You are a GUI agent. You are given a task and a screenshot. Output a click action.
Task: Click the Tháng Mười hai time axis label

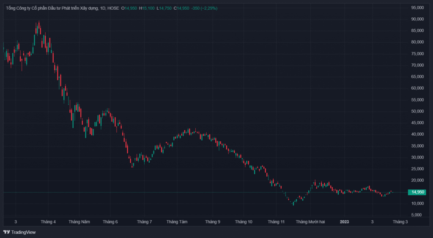[x=310, y=222]
